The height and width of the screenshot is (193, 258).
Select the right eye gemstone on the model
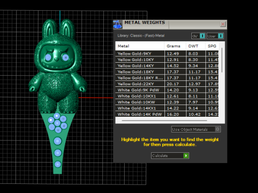click(65, 57)
